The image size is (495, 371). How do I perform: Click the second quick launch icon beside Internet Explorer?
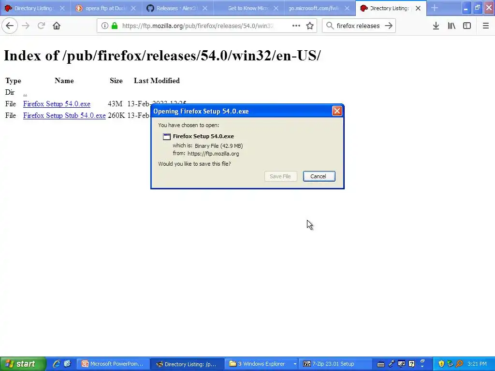point(68,364)
